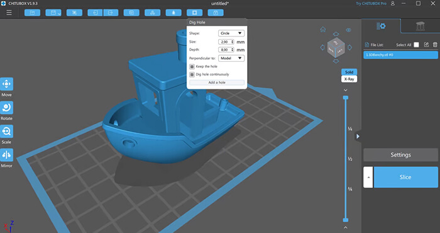Click the chevron above layer slider
Screen dimensions: 440x233
pyautogui.click(x=346, y=90)
